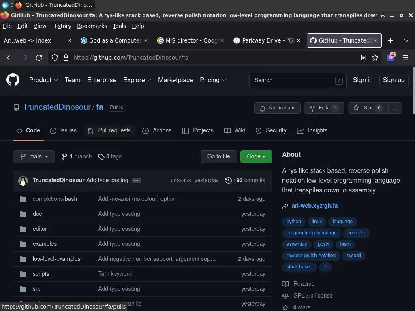Open the Wiki tab
The width and height of the screenshot is (415, 311).
coord(235,131)
